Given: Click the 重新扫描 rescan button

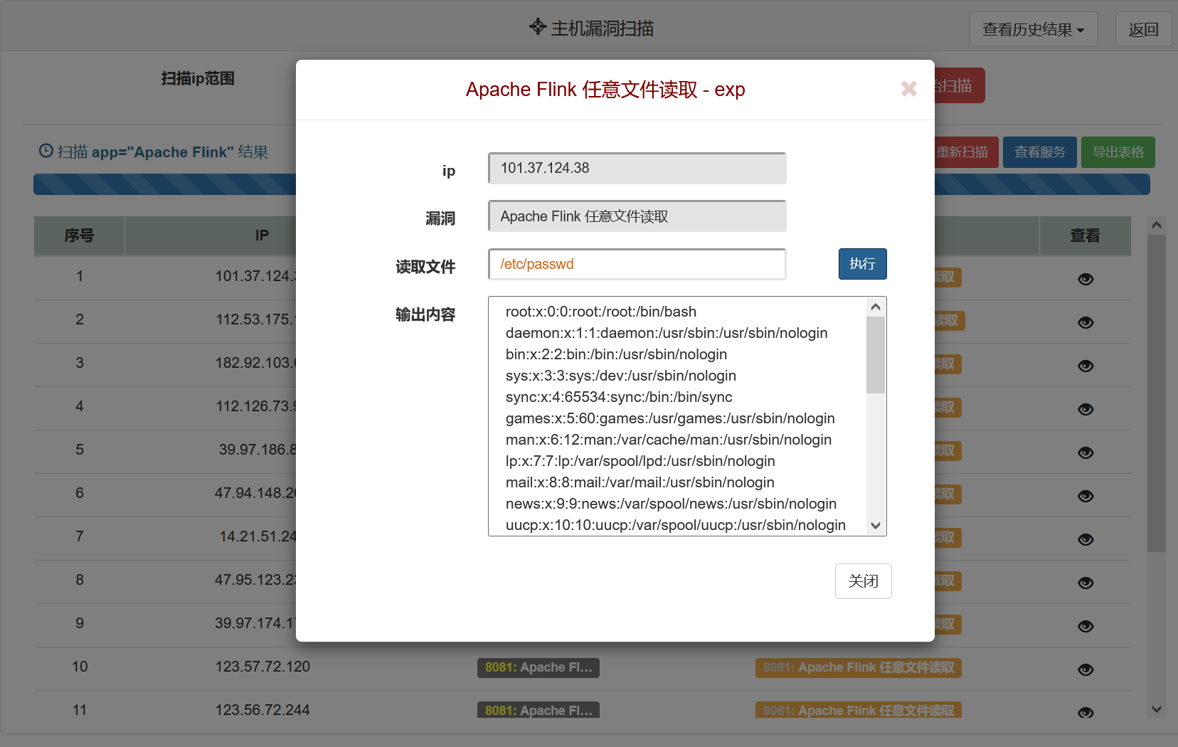Looking at the screenshot, I should (x=966, y=152).
